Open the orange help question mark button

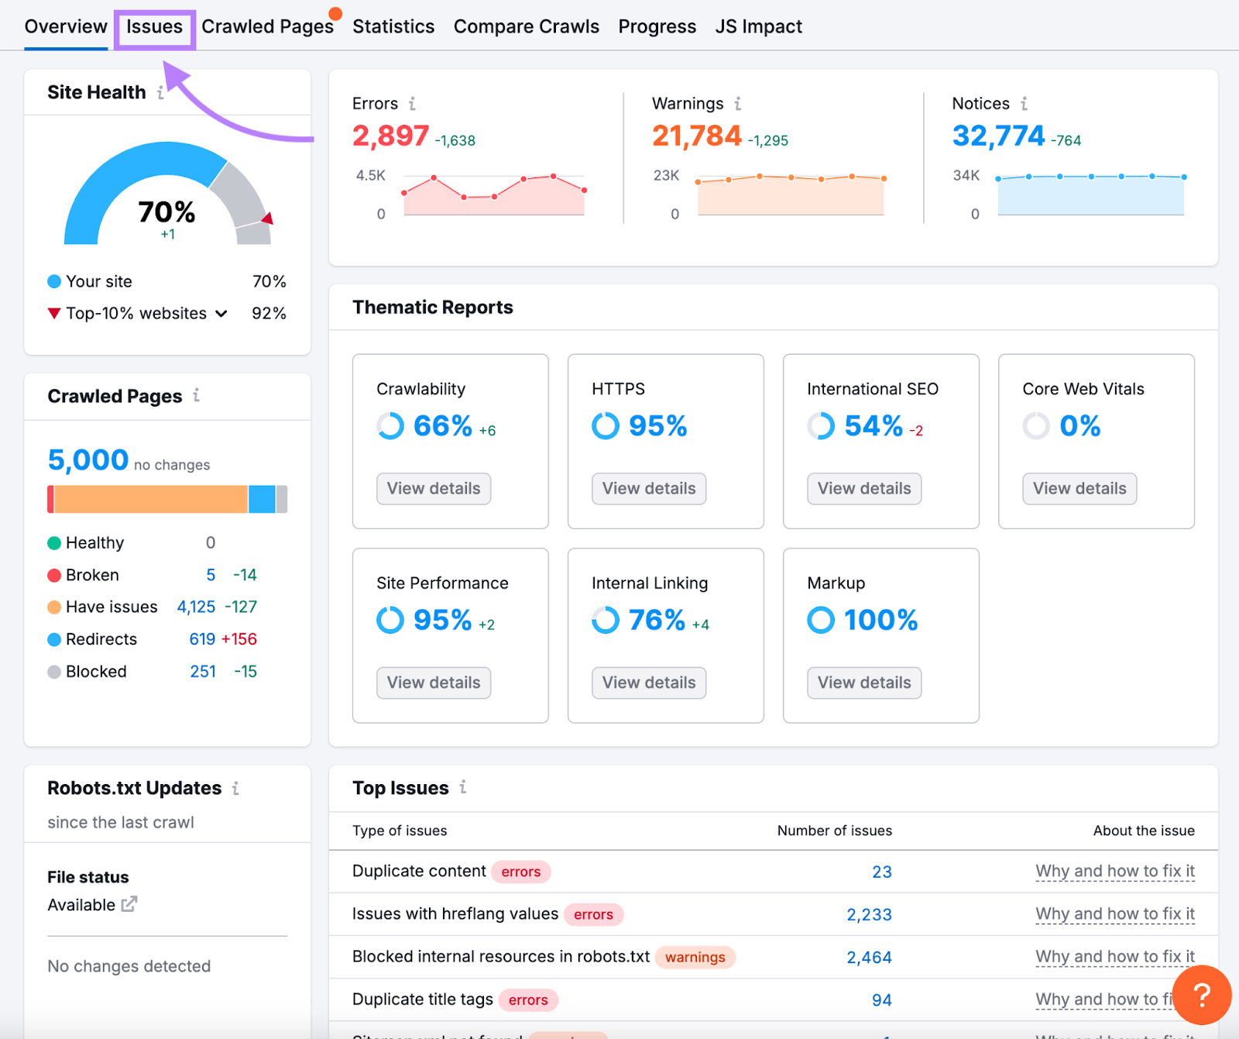(1201, 995)
